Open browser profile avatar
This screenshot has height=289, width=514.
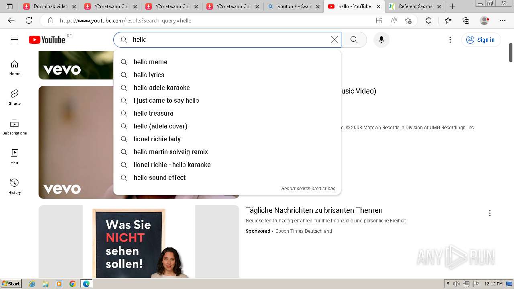(x=485, y=20)
